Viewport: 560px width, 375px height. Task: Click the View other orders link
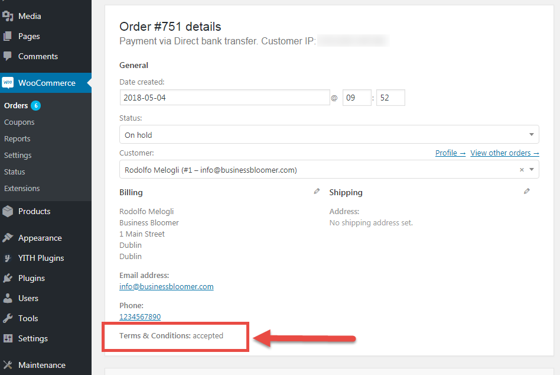[504, 153]
